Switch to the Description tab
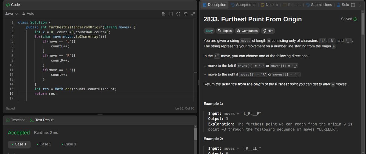The height and width of the screenshot is (154, 366). click(x=214, y=5)
